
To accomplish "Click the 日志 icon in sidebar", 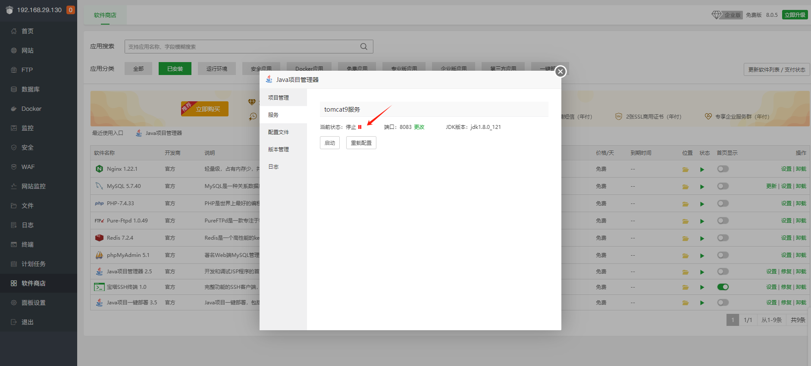I will point(14,225).
